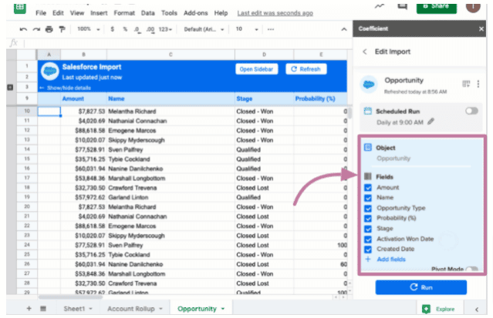493x318 pixels.
Task: Uncheck the Probability (%) field
Action: pos(368,219)
